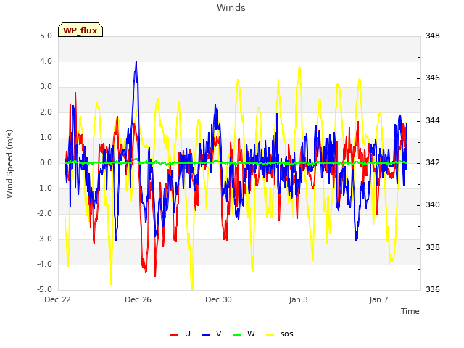Click the '338' right axis value
The width and height of the screenshot is (464, 348).
coord(433,247)
